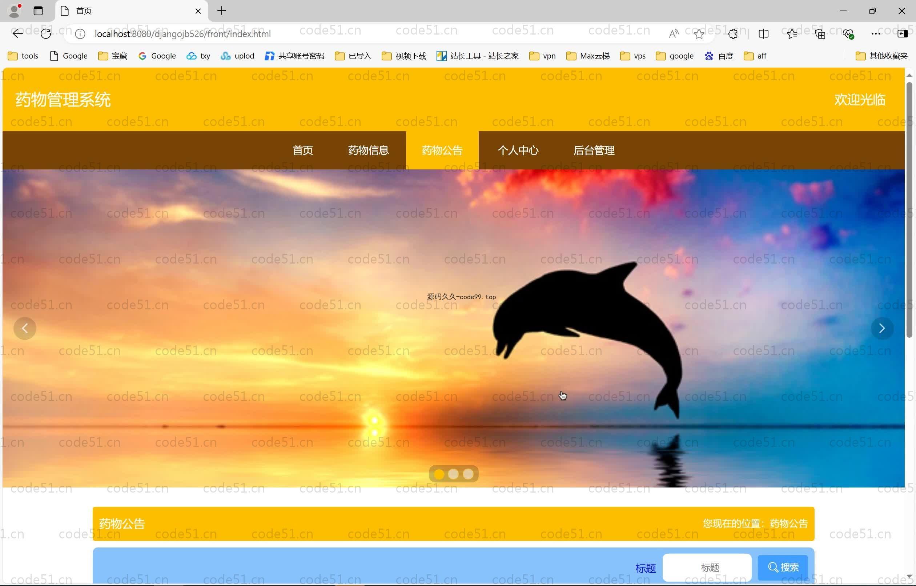Show previous carousel slide arrow
Viewport: 916px width, 586px height.
click(x=25, y=328)
